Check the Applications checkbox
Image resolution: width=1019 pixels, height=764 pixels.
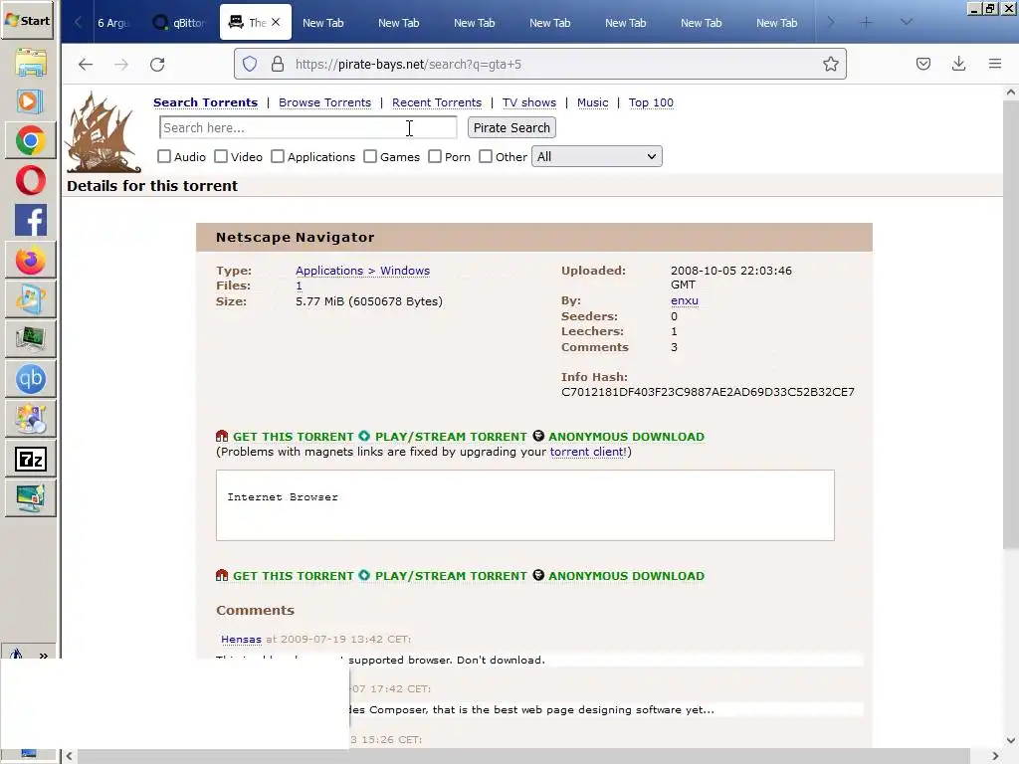click(x=278, y=156)
